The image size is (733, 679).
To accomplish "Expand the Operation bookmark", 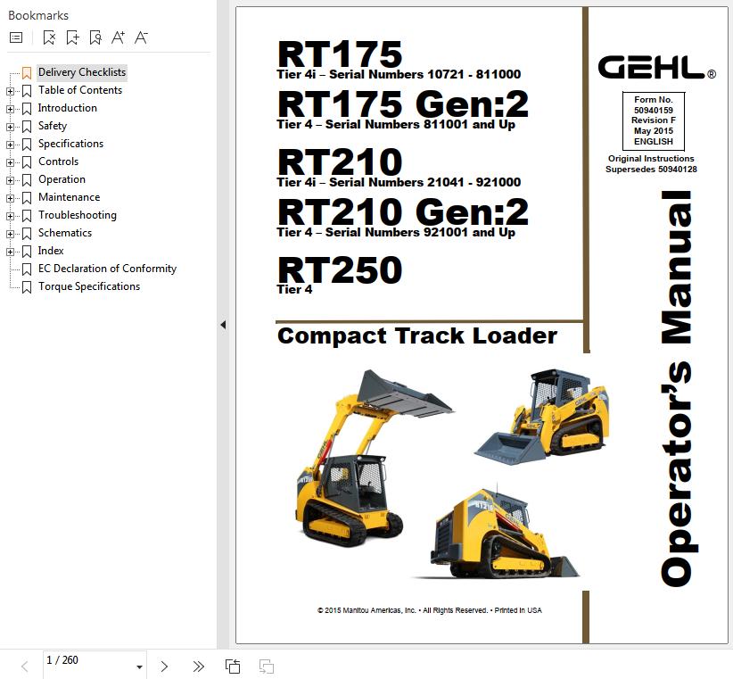I will tap(10, 180).
